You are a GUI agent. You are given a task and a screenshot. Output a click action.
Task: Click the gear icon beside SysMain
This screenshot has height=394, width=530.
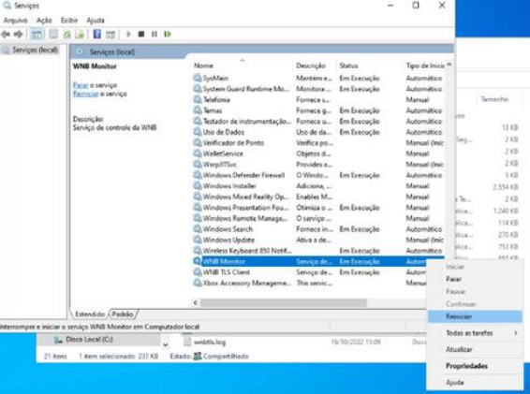click(x=197, y=78)
